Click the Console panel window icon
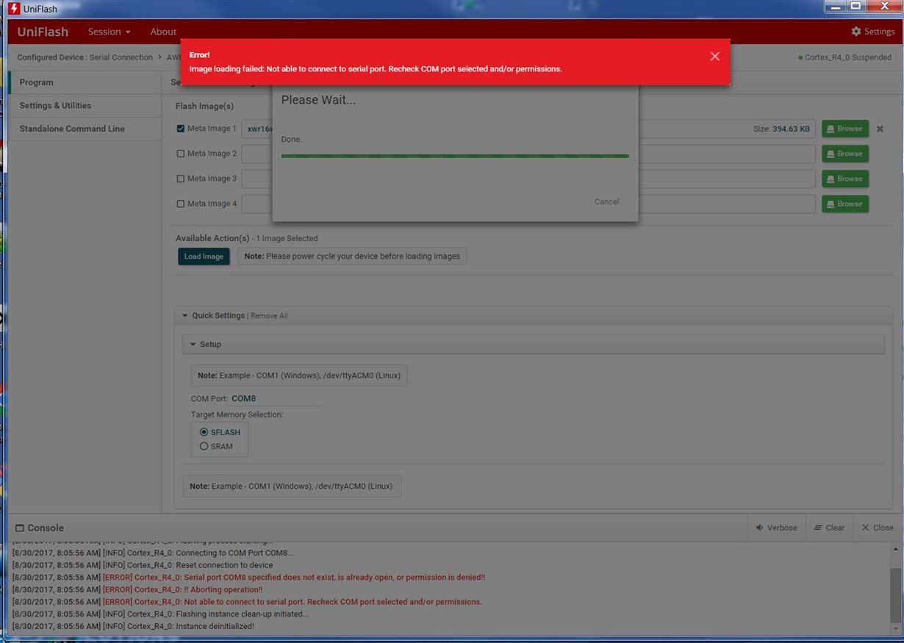The height and width of the screenshot is (643, 904). coord(20,528)
